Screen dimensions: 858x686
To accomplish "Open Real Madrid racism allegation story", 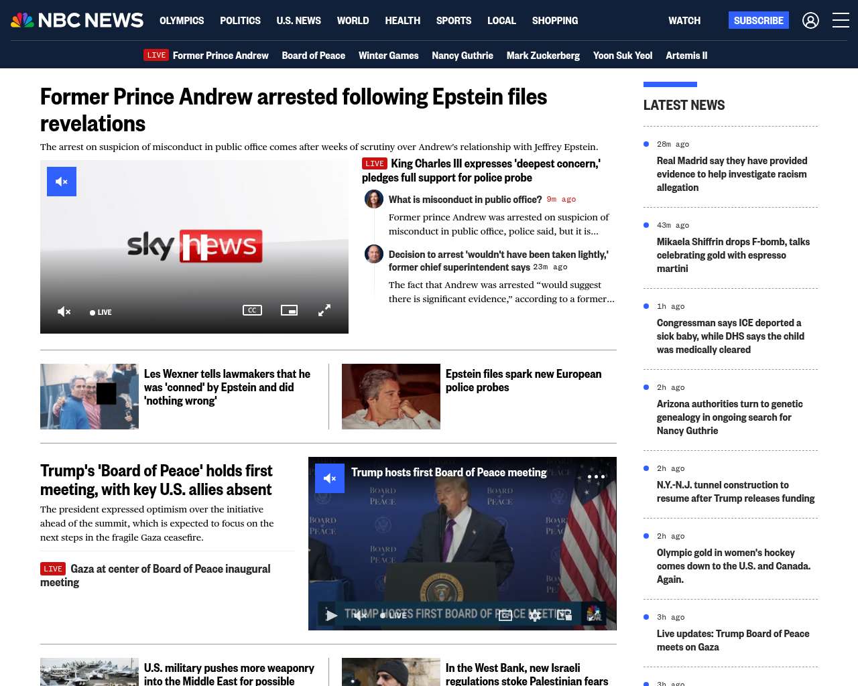I will [731, 174].
